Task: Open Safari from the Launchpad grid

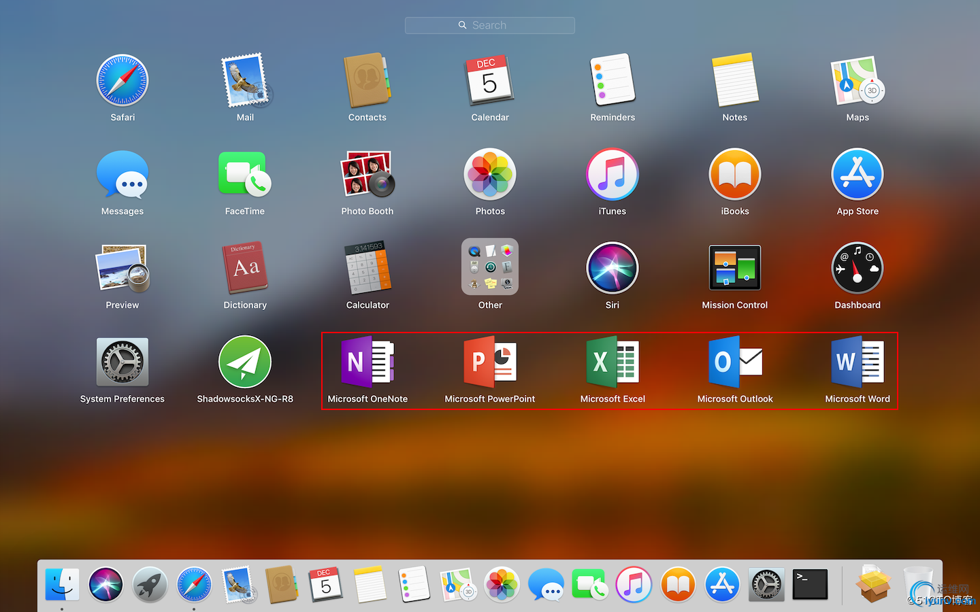Action: pos(122,81)
